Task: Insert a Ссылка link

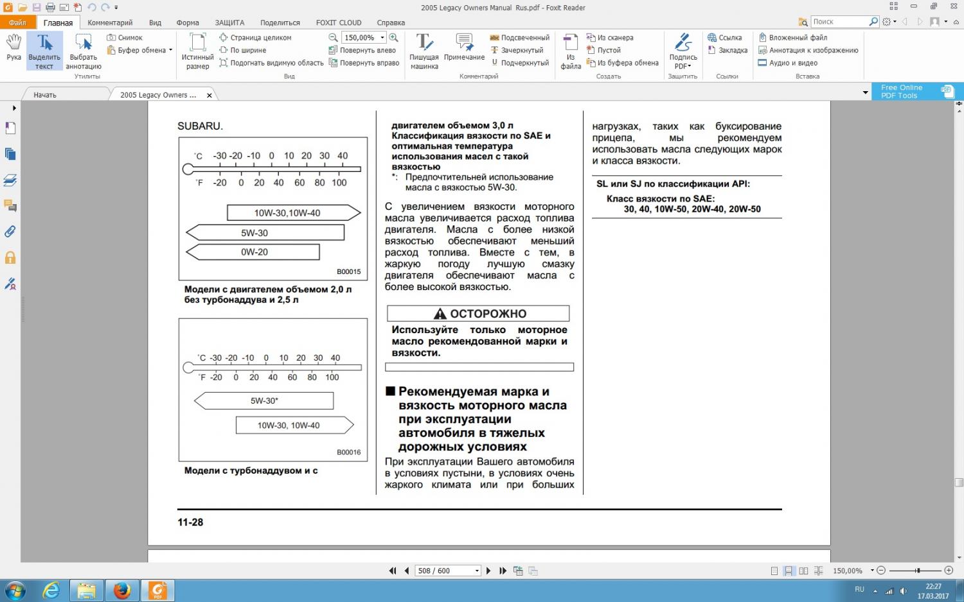Action: tap(724, 38)
